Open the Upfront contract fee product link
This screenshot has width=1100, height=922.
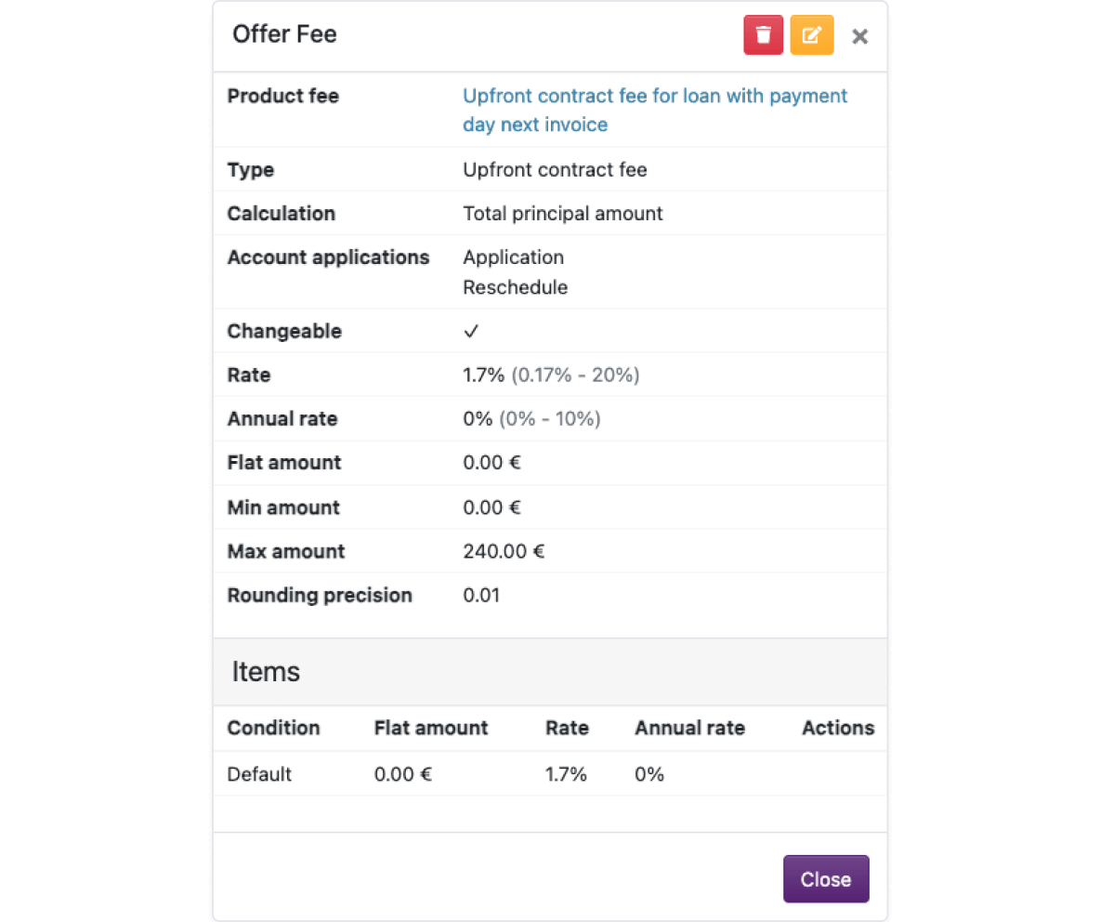coord(655,111)
